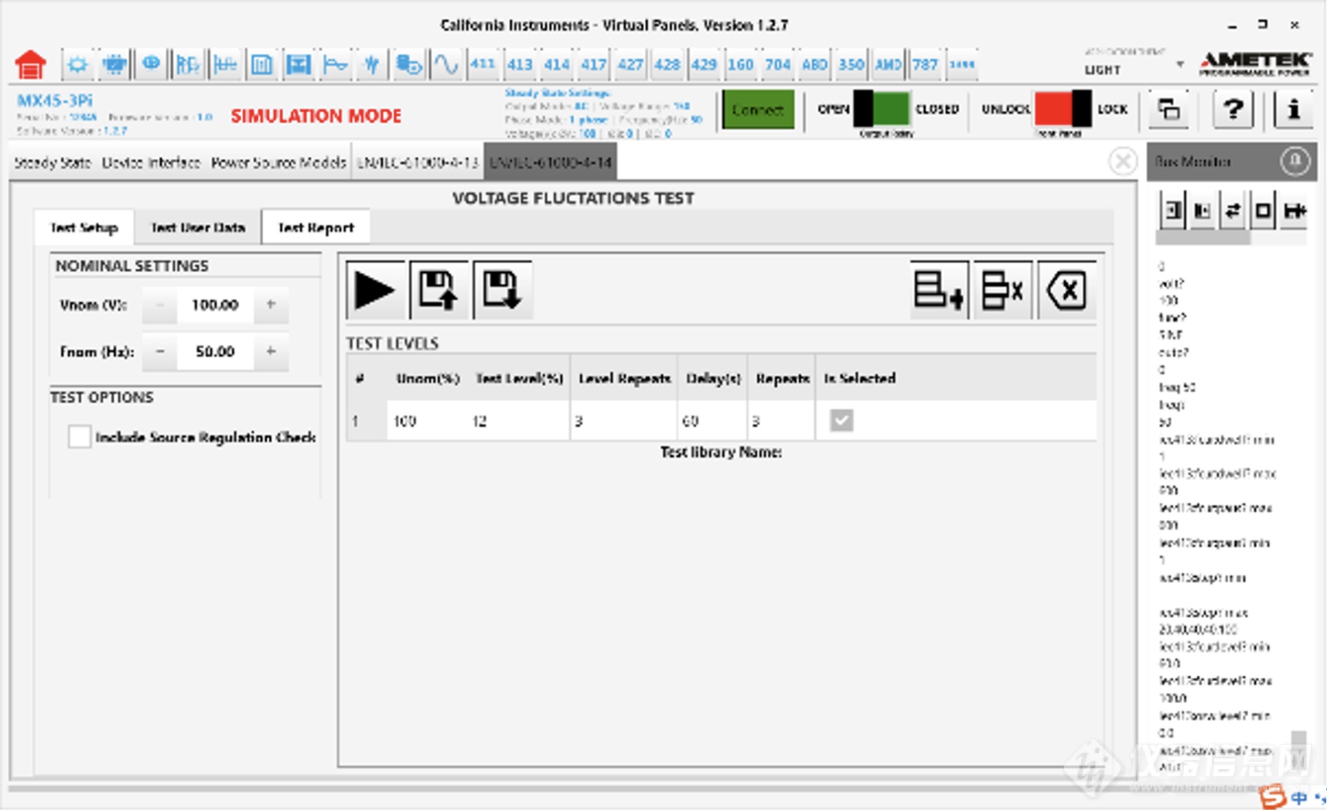Viewport: 1327px width, 811px height.
Task: Click the eye-shaped toolbar icon
Action: point(151,65)
